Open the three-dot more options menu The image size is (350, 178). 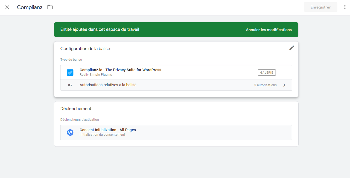(x=345, y=7)
